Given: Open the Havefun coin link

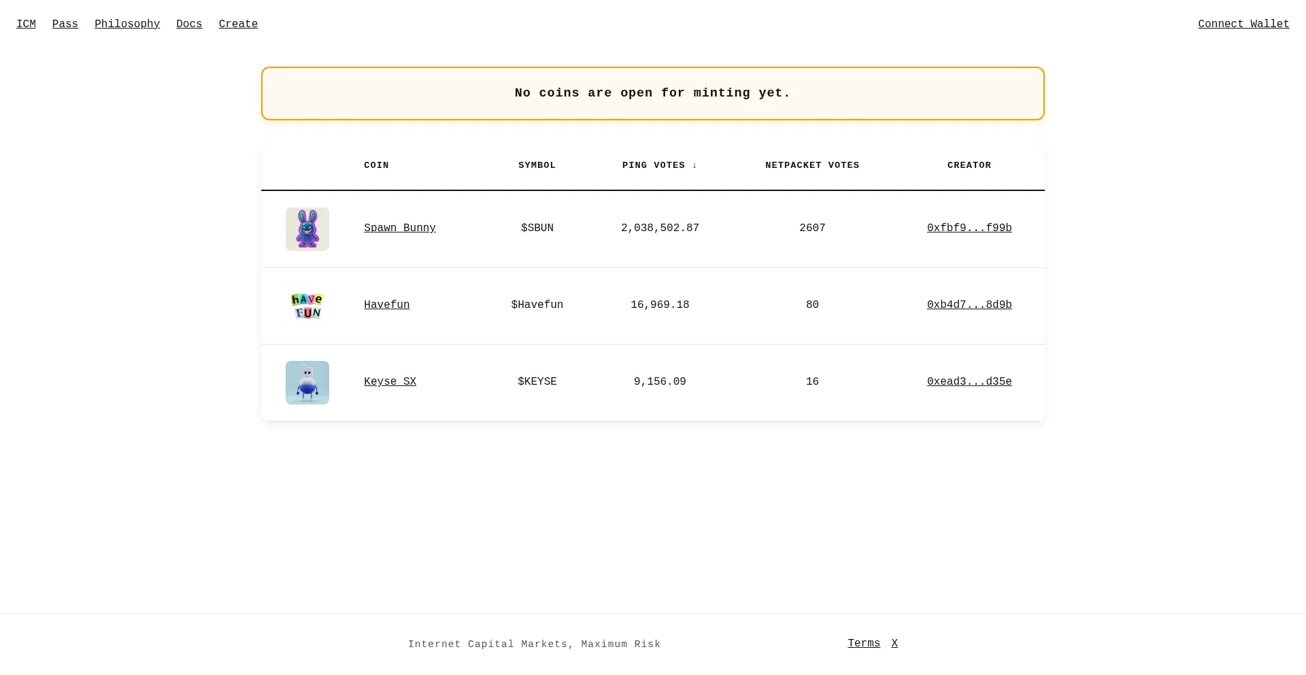Looking at the screenshot, I should point(386,305).
